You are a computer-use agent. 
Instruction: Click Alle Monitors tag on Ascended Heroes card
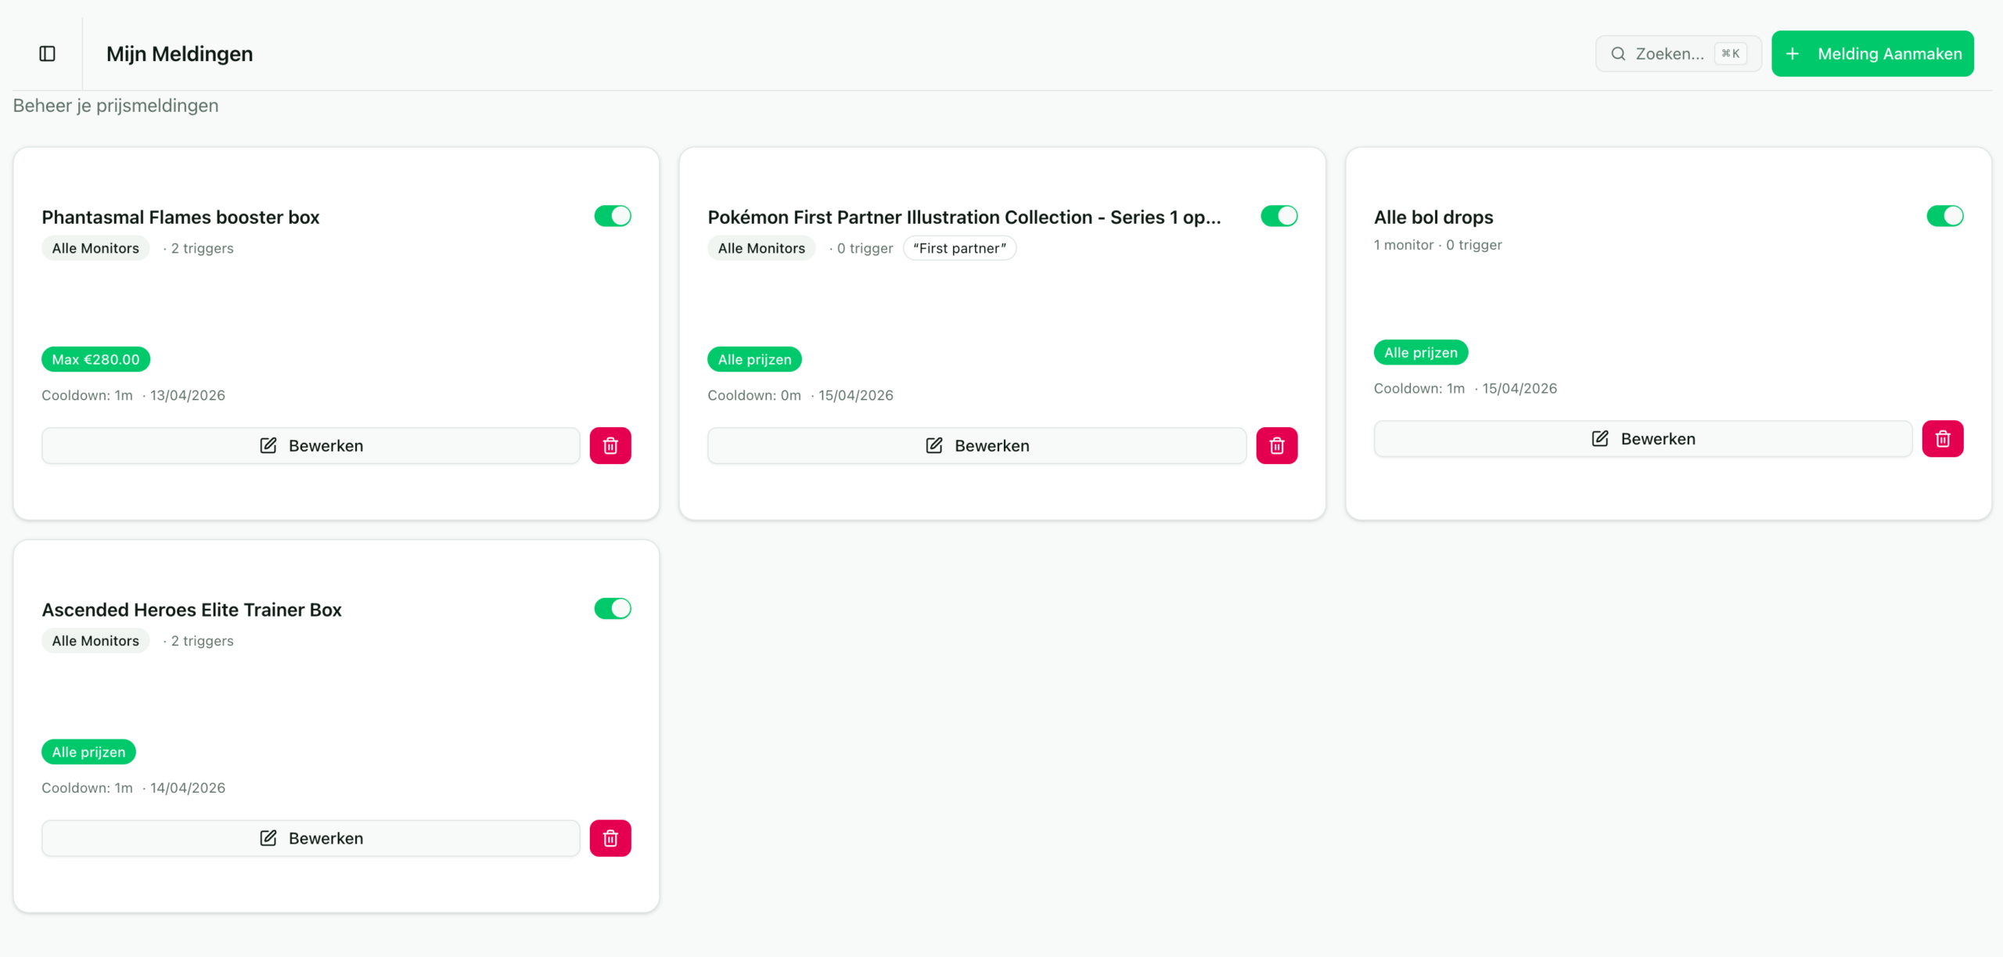point(95,641)
